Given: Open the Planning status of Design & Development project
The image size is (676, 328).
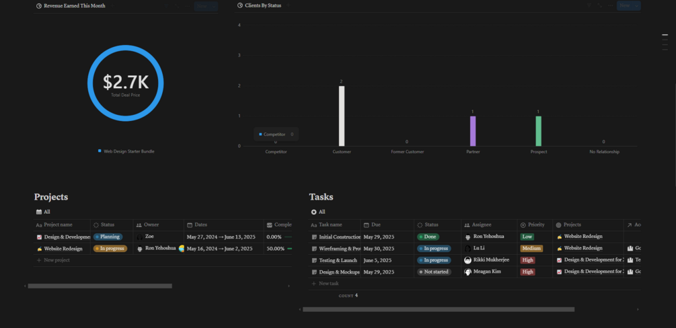Looking at the screenshot, I should [x=108, y=237].
